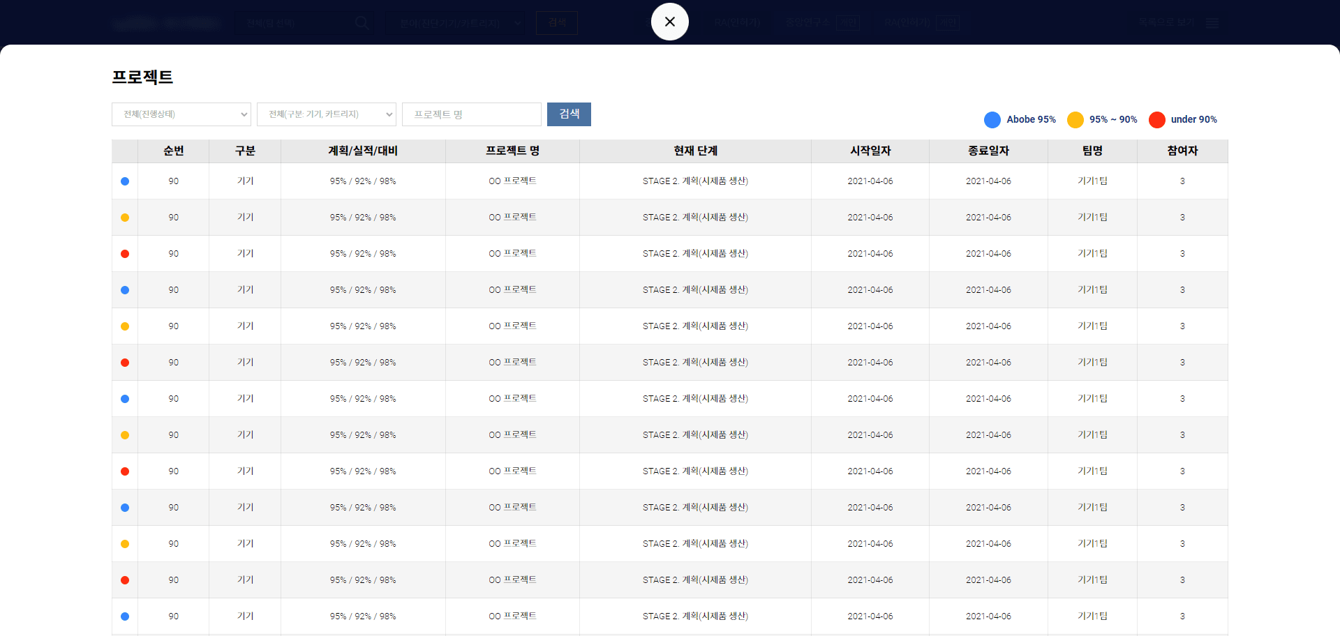Select the 현재 단계 column header
1340x636 pixels.
click(x=695, y=151)
